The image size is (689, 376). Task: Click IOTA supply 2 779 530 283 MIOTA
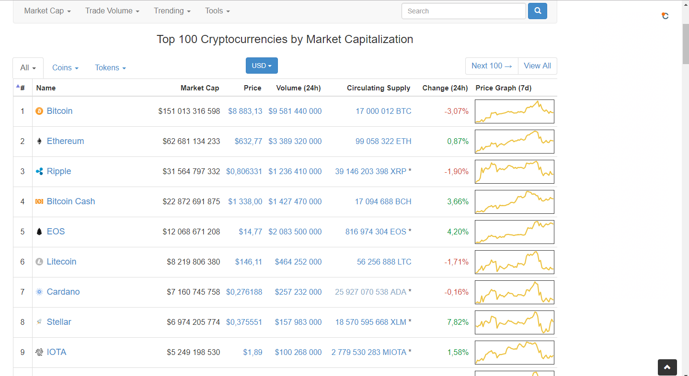click(x=369, y=352)
